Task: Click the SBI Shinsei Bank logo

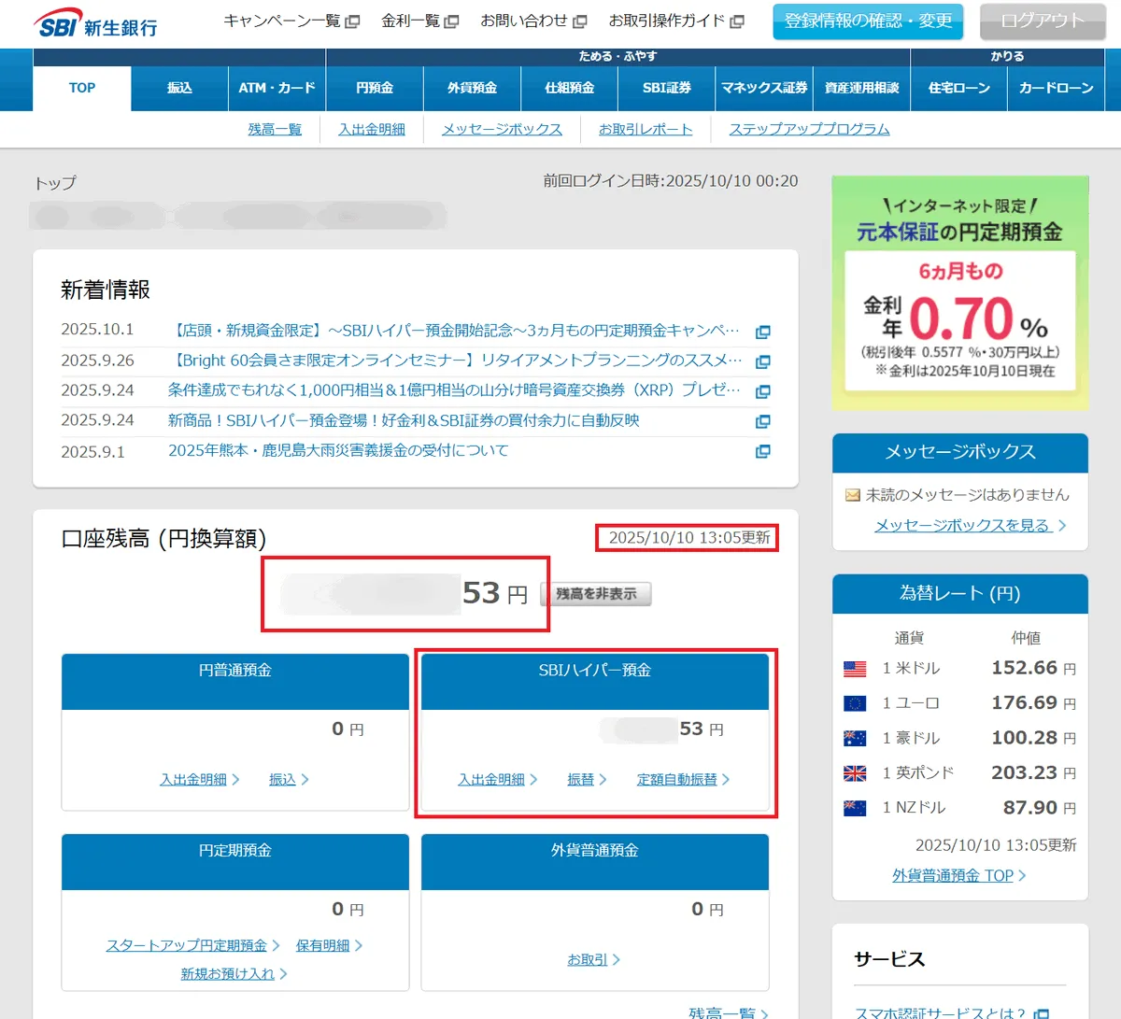Action: [x=95, y=24]
